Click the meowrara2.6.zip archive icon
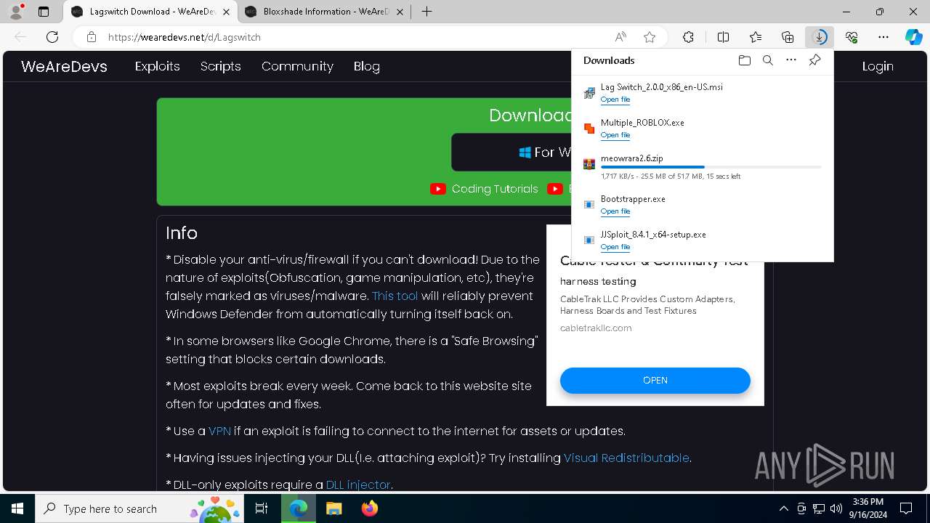Screen dimensions: 930x523 (589, 164)
